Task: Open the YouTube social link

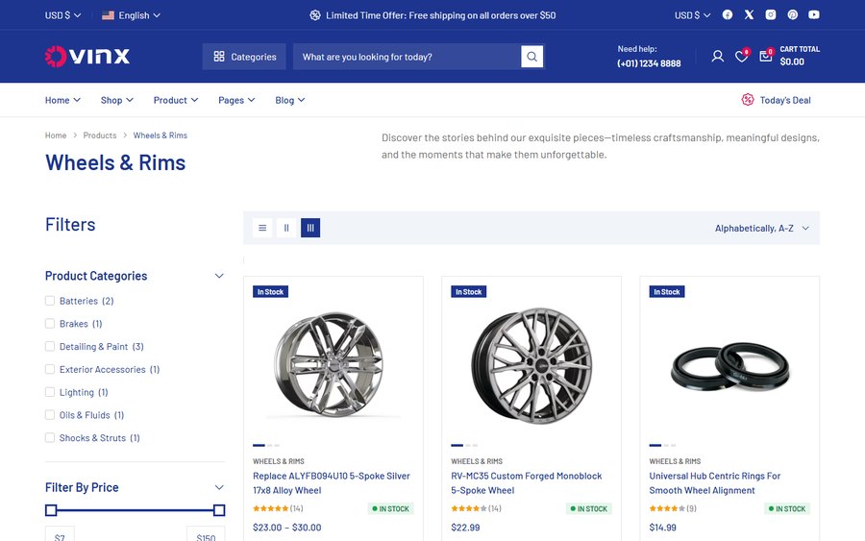Action: [814, 14]
